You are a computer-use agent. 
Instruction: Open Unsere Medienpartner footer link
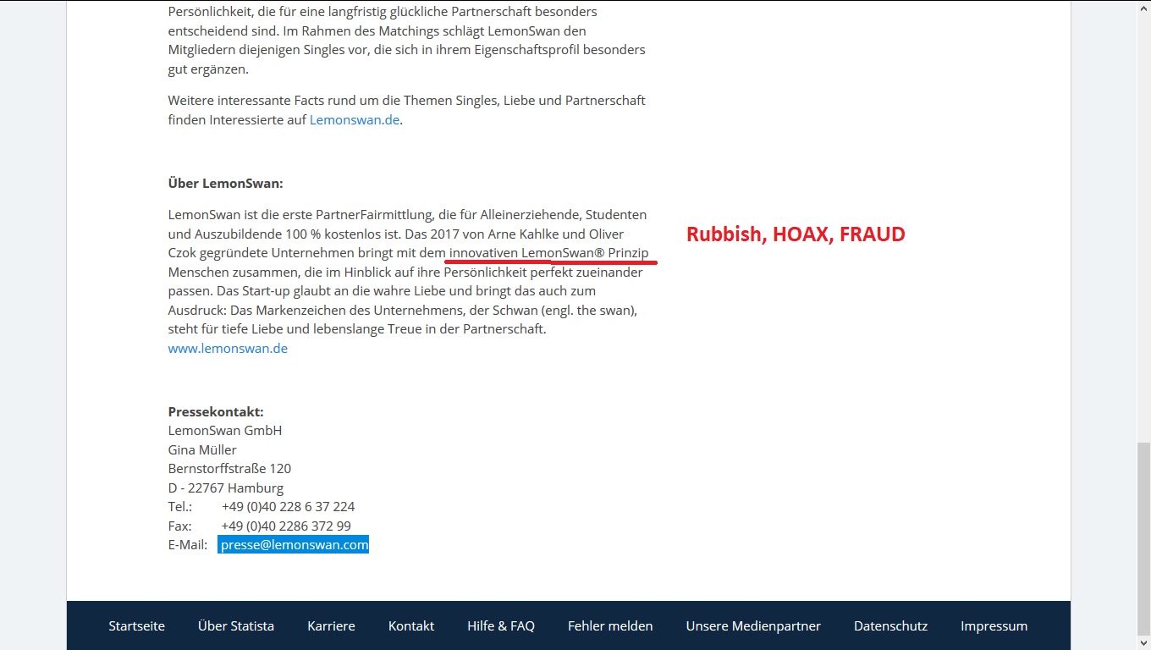pos(753,626)
